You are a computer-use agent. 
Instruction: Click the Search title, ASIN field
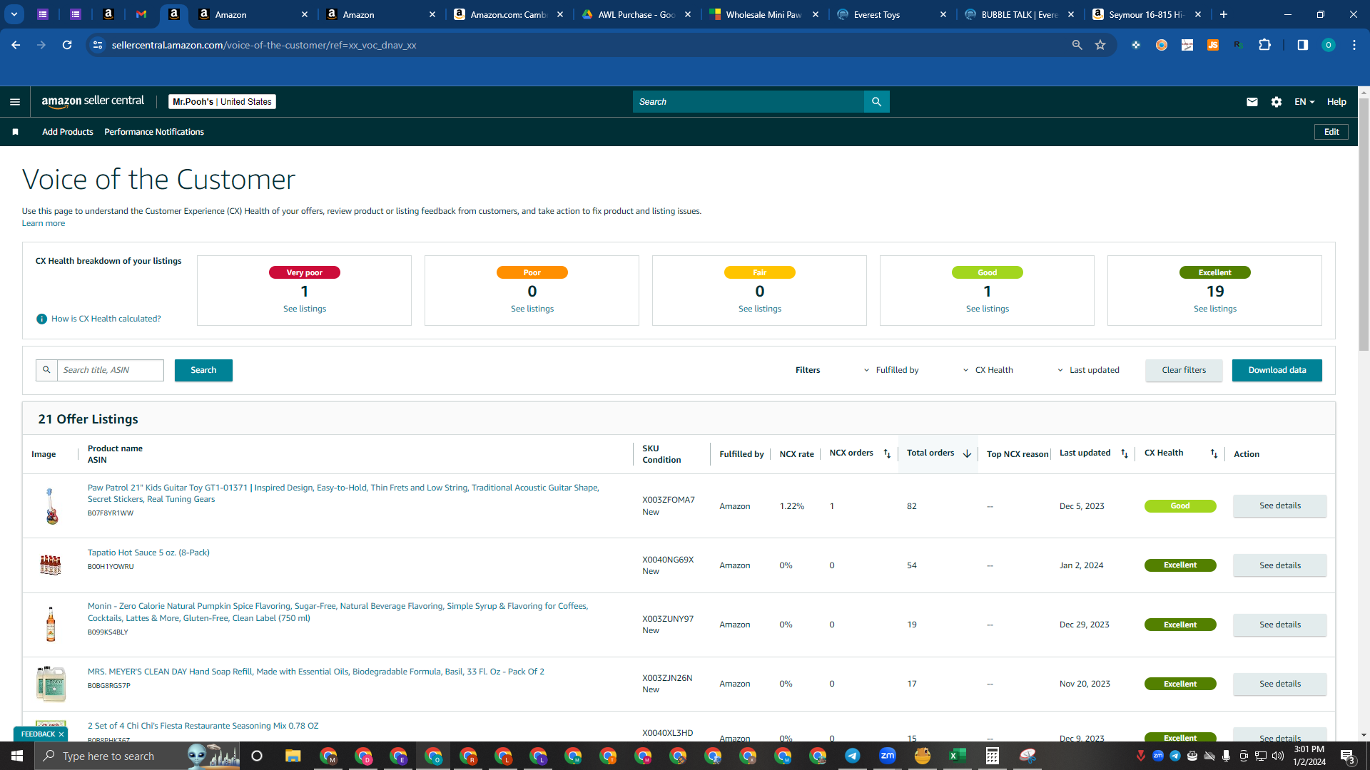111,370
